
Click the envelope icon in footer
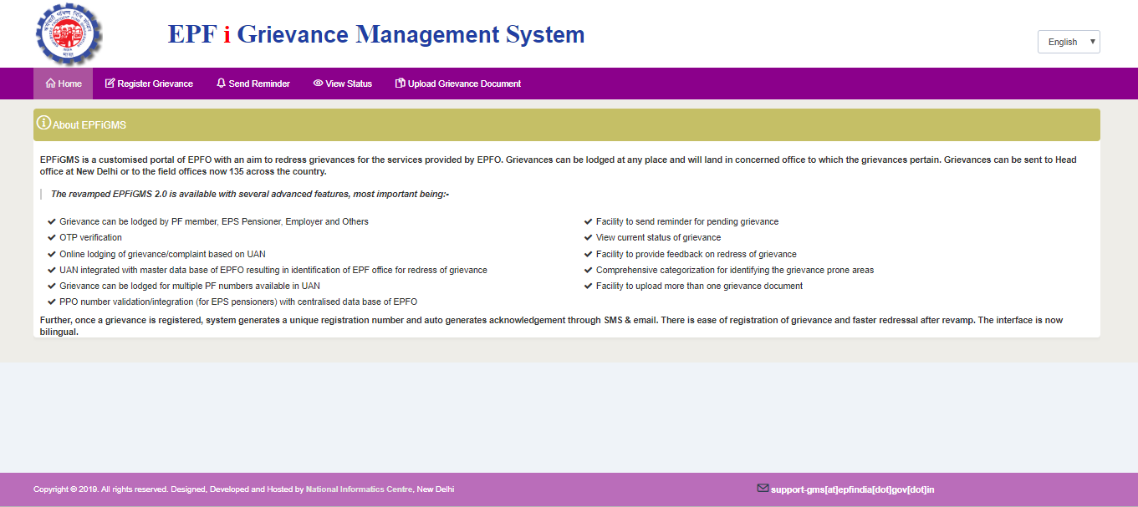tap(763, 489)
